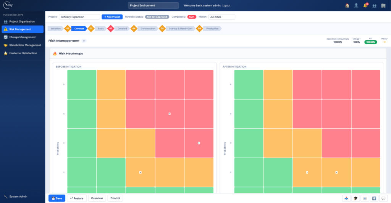Open the speech bubble comments icon
The width and height of the screenshot is (391, 203).
coord(383,198)
